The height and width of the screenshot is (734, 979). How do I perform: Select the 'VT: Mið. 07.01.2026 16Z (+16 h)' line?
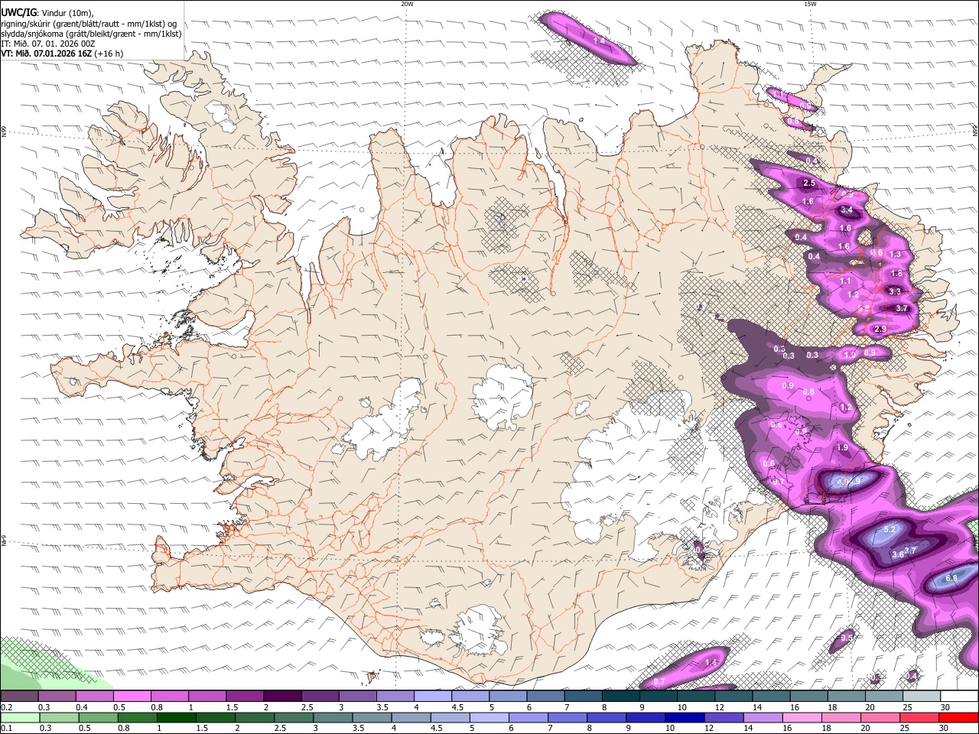tap(62, 54)
